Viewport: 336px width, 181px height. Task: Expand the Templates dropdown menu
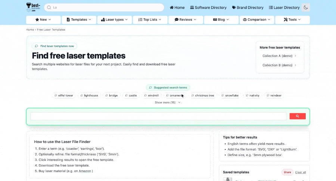coord(79,20)
